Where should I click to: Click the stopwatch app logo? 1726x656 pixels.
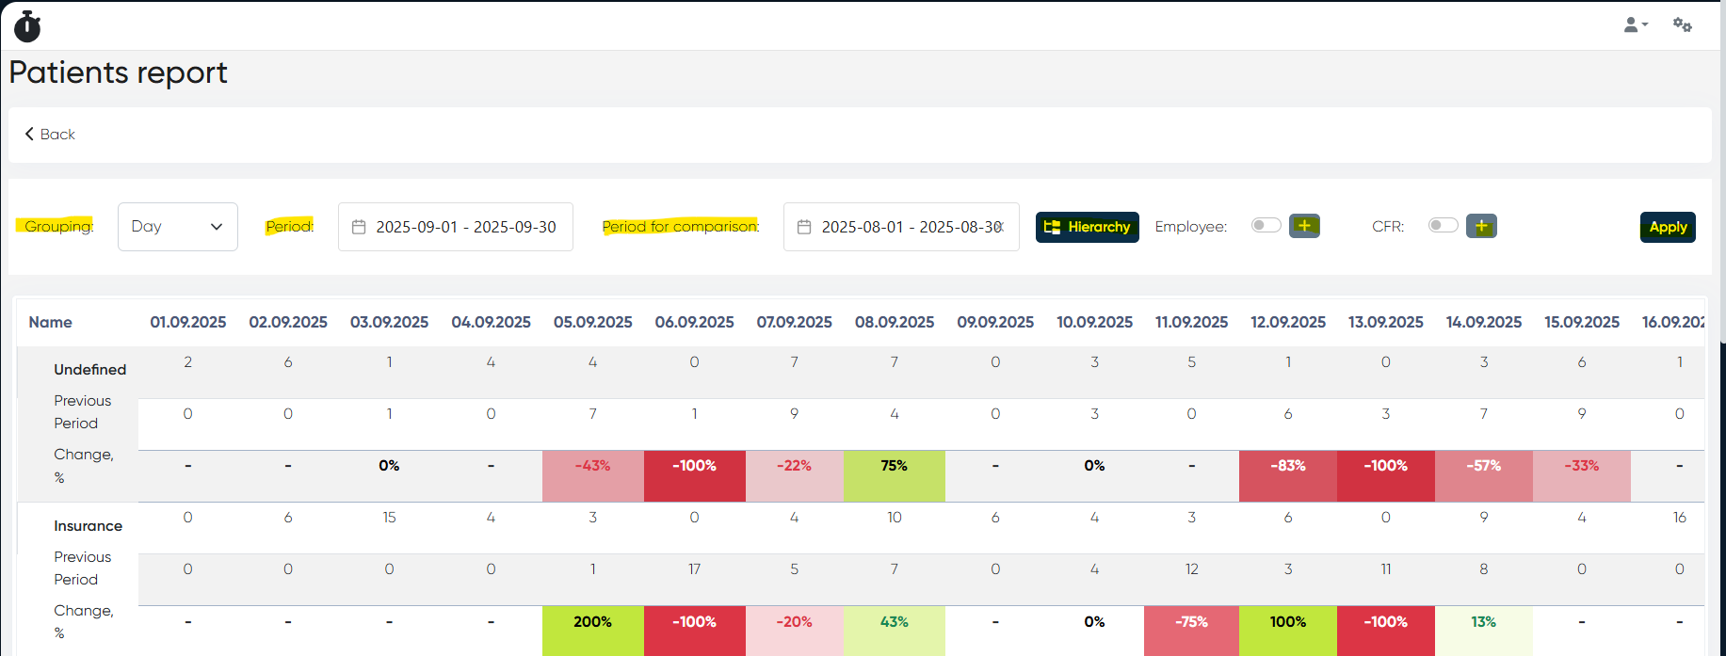(27, 26)
